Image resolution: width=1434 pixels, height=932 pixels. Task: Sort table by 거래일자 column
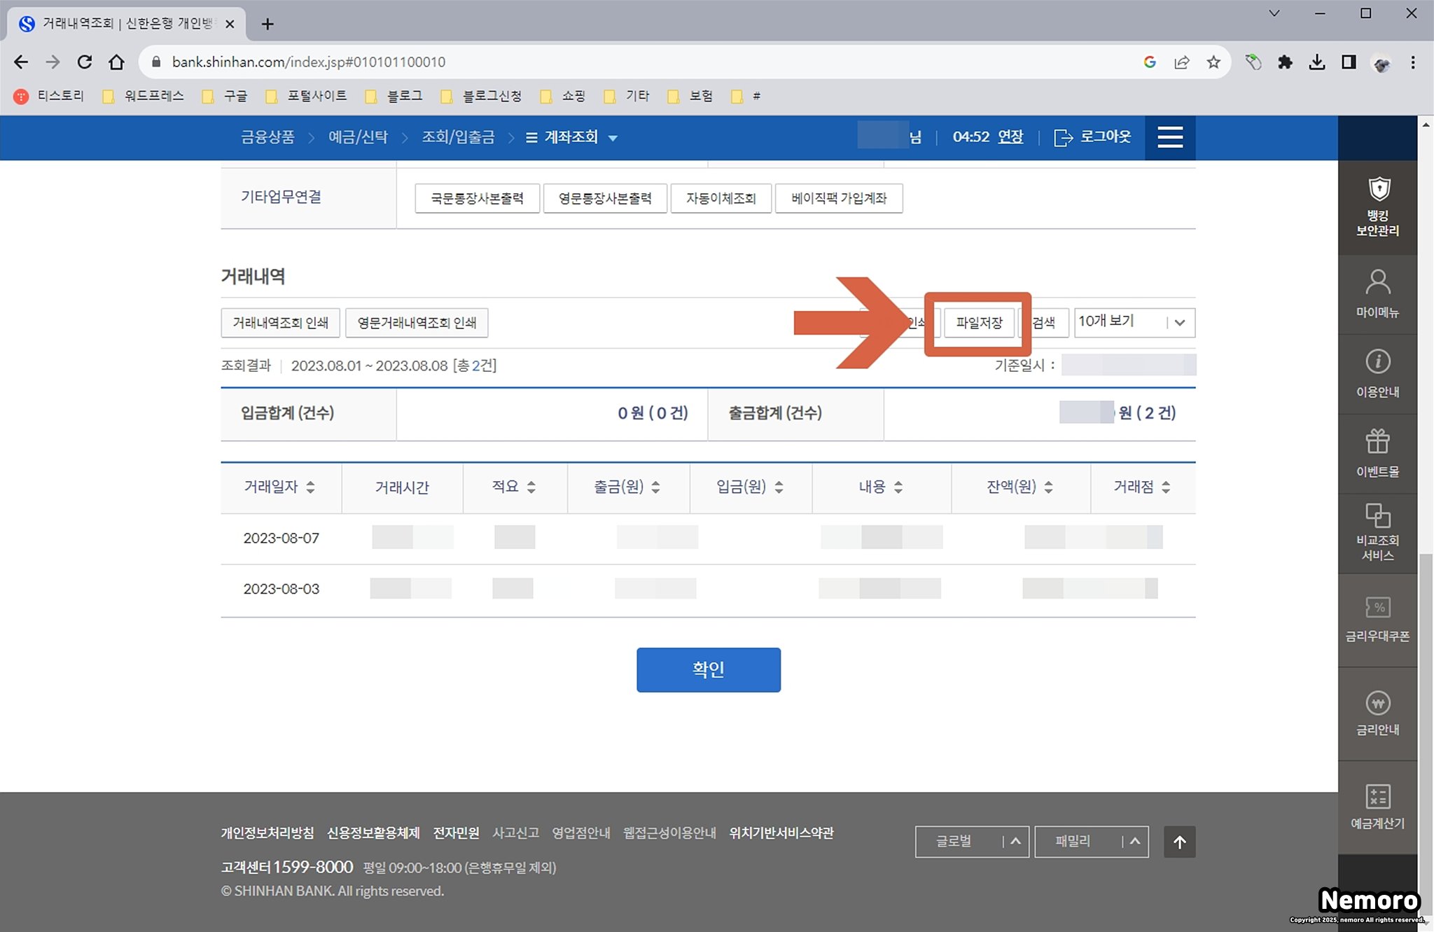pyautogui.click(x=310, y=487)
